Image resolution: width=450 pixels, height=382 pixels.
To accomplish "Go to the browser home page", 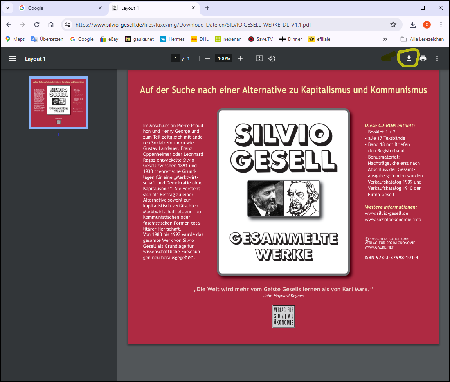I will click(51, 25).
